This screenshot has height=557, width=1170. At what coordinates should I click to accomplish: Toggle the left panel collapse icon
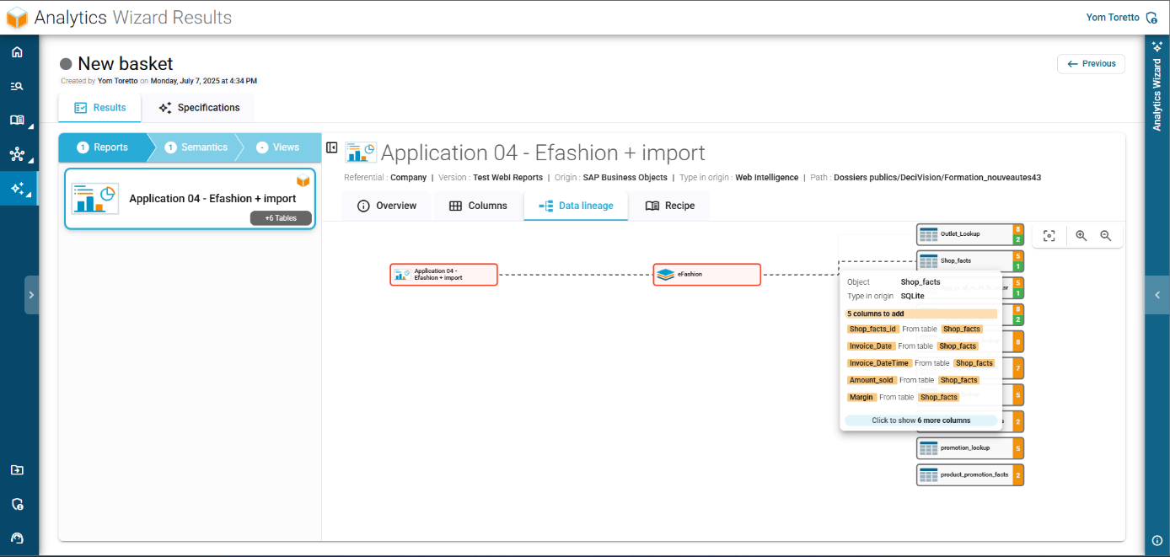tap(332, 147)
